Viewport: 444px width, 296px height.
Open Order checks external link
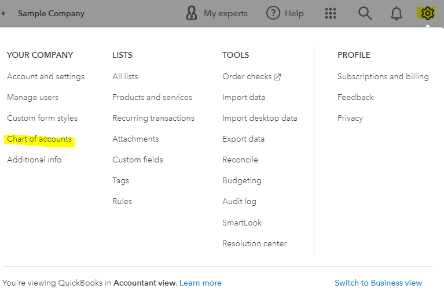tap(251, 77)
